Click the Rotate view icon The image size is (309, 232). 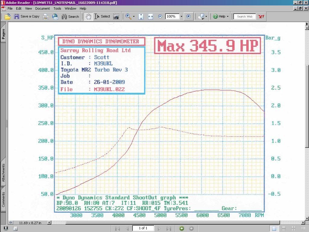pyautogui.click(x=201, y=17)
